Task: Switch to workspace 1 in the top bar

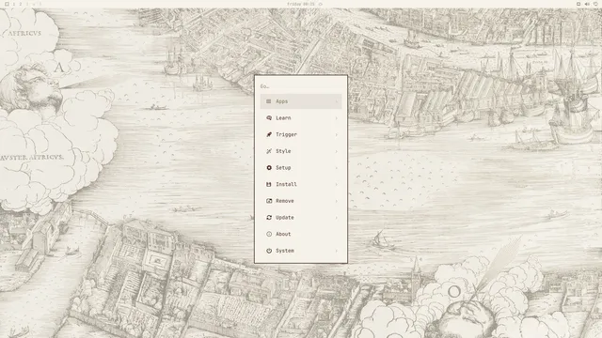Action: pyautogui.click(x=14, y=4)
